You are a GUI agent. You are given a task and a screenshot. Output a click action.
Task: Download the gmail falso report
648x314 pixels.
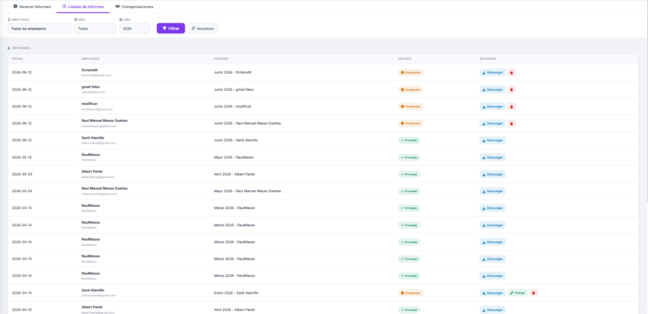pyautogui.click(x=492, y=90)
